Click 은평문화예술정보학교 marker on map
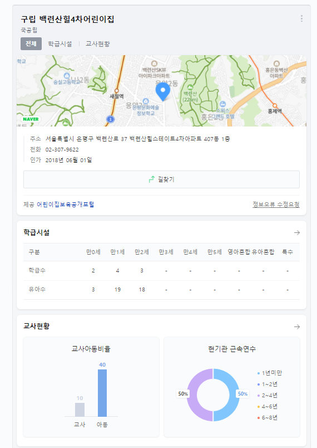Screen dimensions: 317x448 coord(146,101)
